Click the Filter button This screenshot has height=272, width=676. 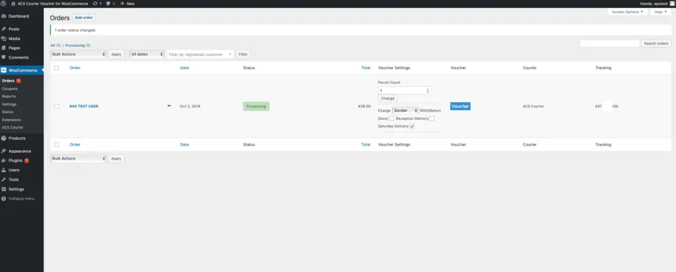(x=243, y=54)
